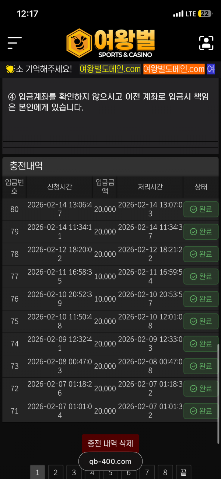The width and height of the screenshot is (221, 479).
Task: Tap the orange 여왕벌도메인.com banner link
Action: [x=174, y=69]
